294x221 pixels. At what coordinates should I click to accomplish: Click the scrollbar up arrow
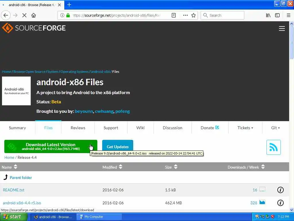pyautogui.click(x=291, y=24)
